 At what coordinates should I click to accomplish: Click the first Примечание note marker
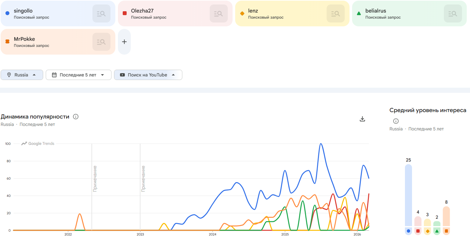coord(95,179)
